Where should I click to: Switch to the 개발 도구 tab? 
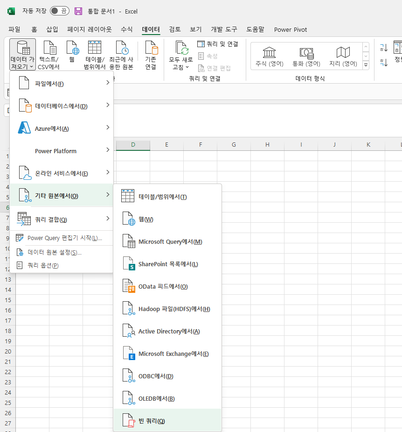tap(224, 29)
